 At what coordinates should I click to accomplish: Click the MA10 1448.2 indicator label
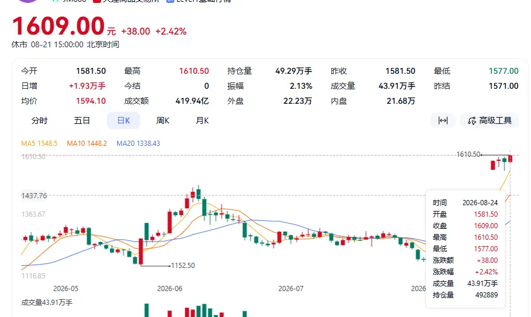[87, 144]
